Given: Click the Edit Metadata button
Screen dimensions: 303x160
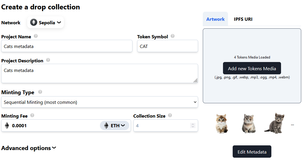Looking at the screenshot, I should pos(252,152).
